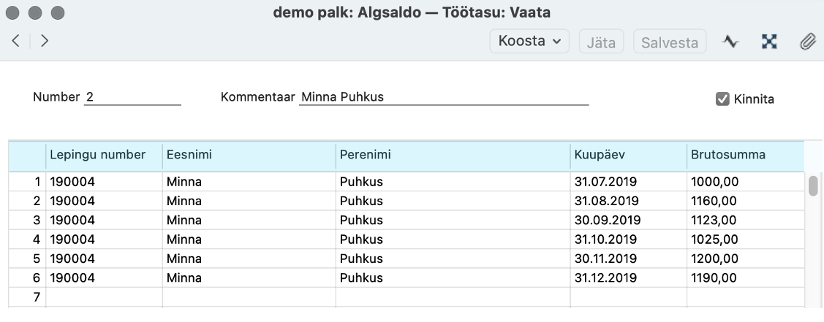This screenshot has width=824, height=322.
Task: Click the minimize window button
Action: coord(34,12)
